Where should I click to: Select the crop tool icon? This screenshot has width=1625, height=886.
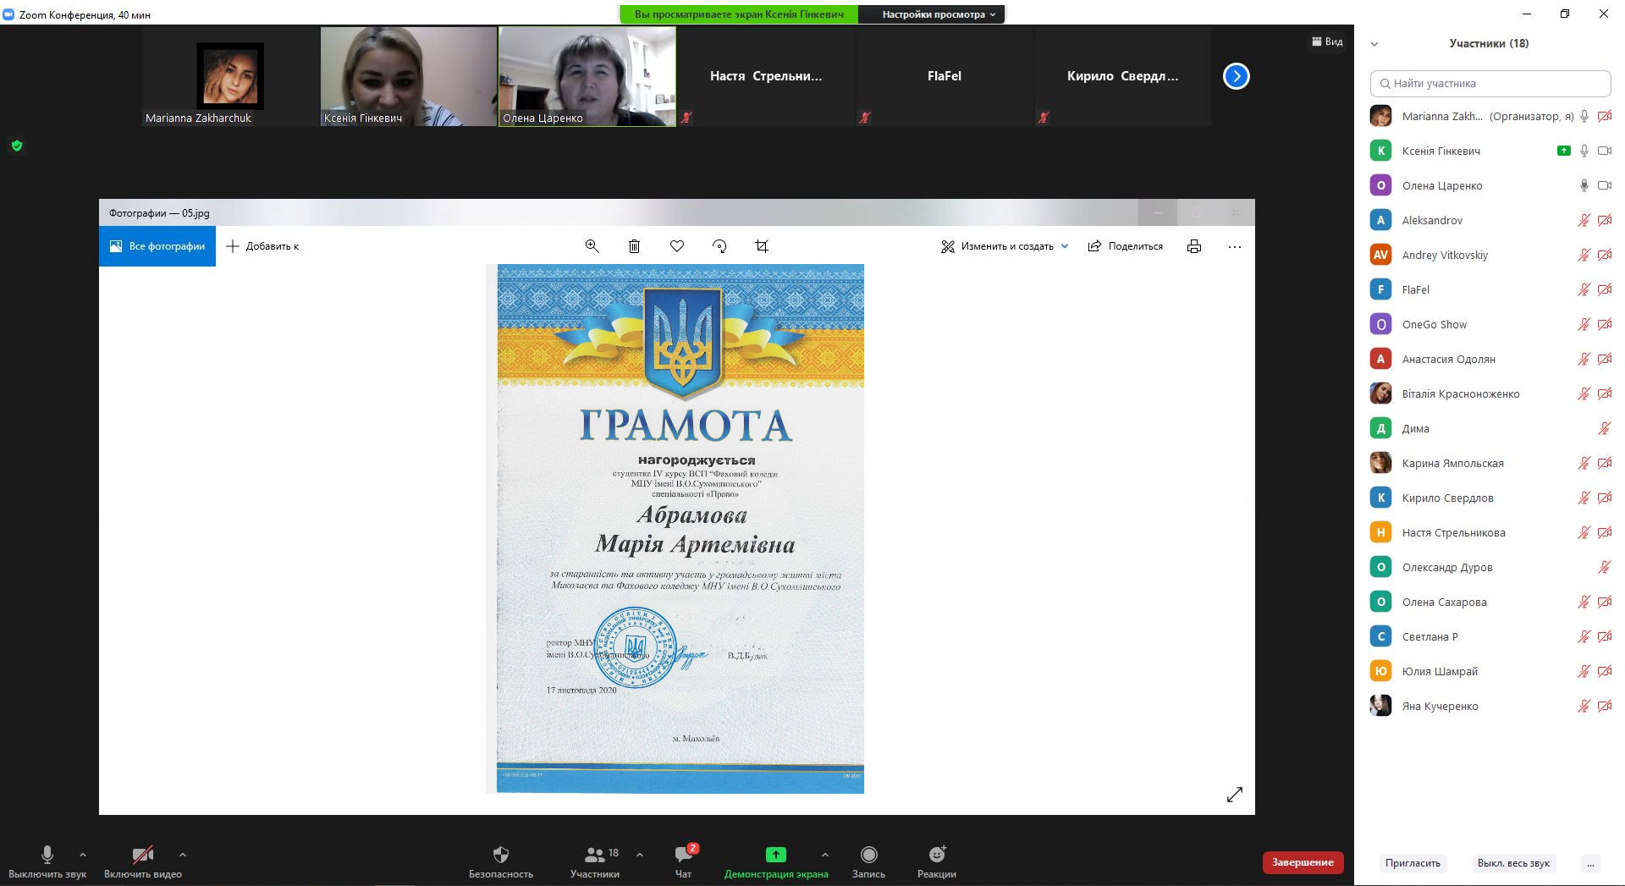coord(762,246)
